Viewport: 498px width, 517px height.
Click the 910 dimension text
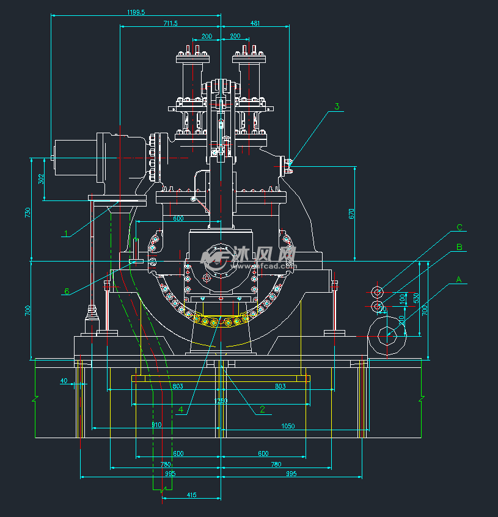(x=156, y=425)
